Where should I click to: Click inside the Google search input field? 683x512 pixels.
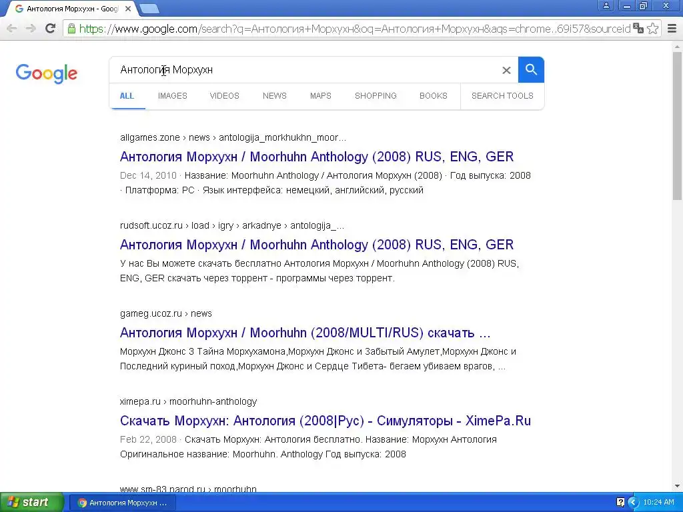click(x=305, y=70)
